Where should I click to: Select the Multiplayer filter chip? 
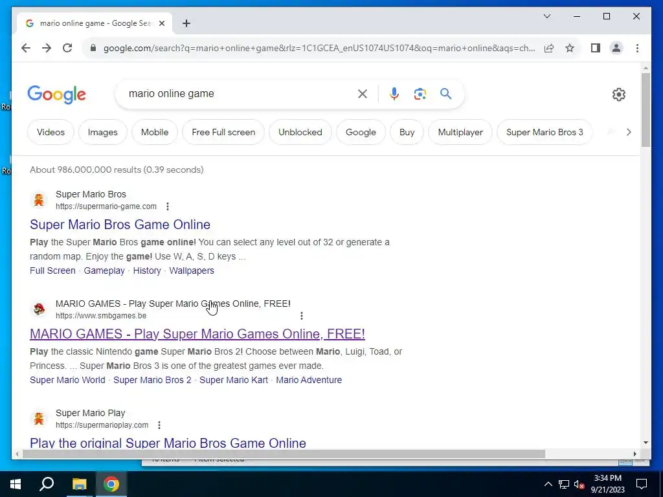coord(460,132)
